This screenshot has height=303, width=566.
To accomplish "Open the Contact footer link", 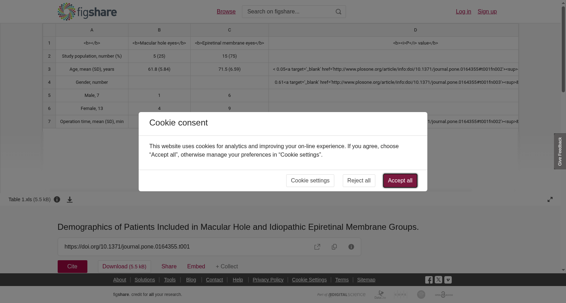I will (214, 280).
